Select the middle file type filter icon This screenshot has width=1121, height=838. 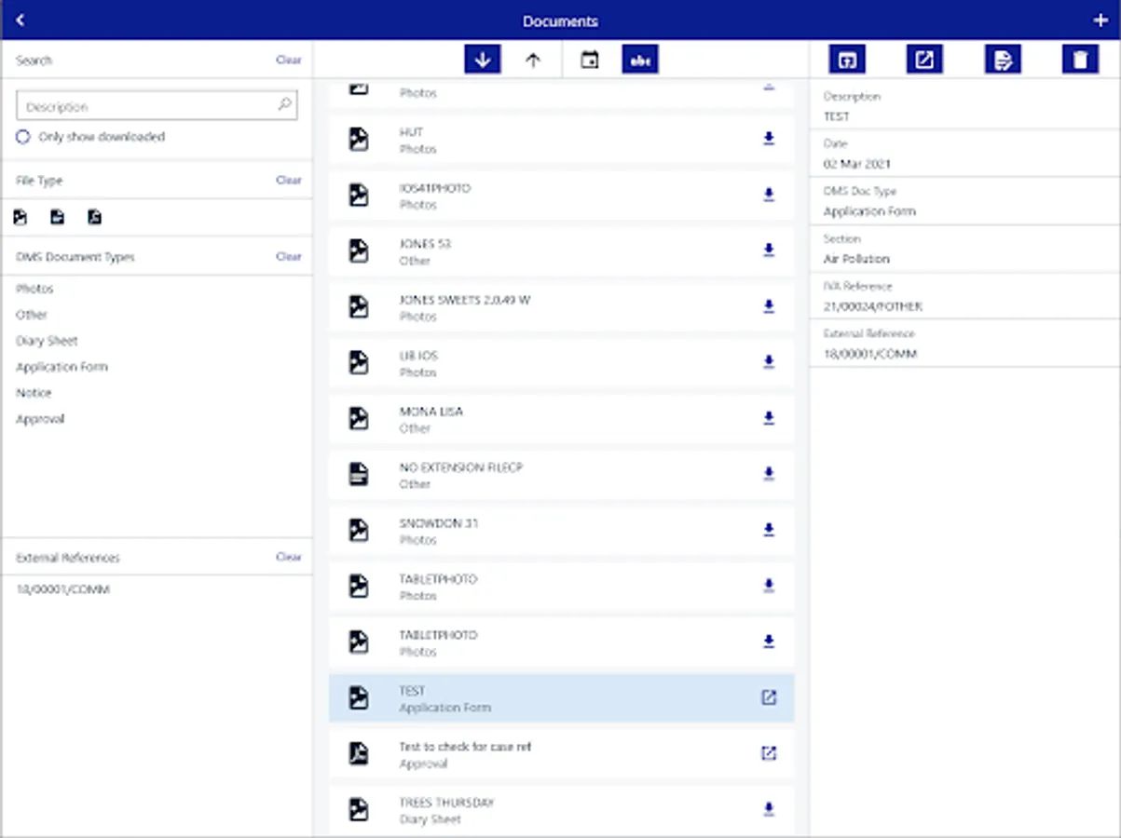coord(58,217)
